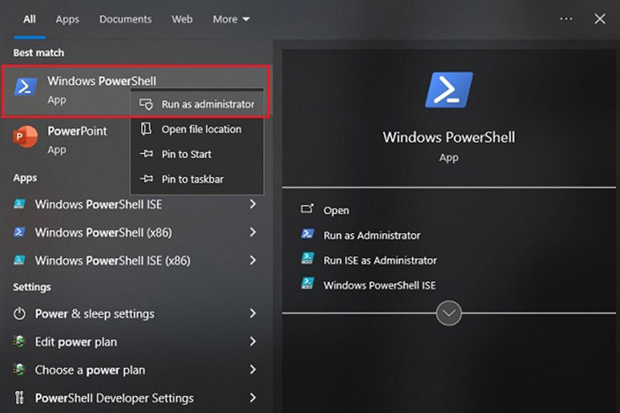Close the search panel
The image size is (620, 413).
tap(600, 19)
